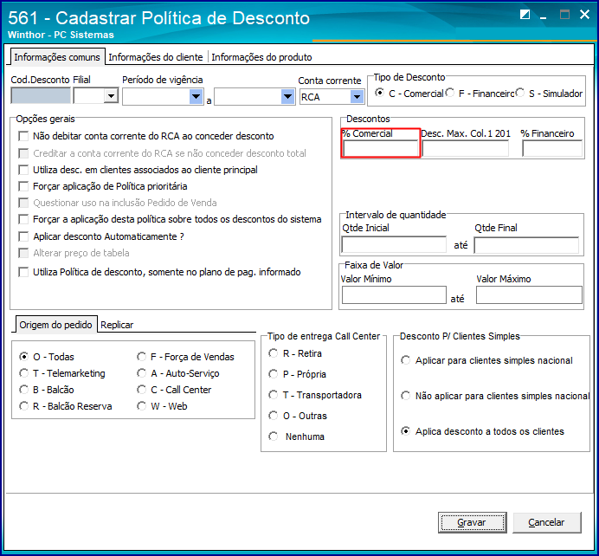
Task: Maximize the Cadastrar Política de Desconto window
Action: point(564,15)
